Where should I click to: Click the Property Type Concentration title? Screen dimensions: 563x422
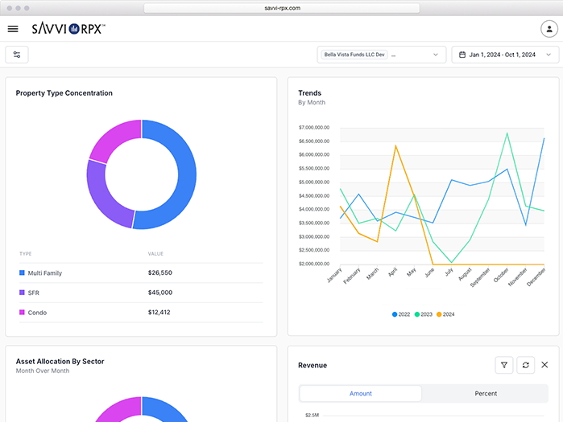click(x=64, y=92)
